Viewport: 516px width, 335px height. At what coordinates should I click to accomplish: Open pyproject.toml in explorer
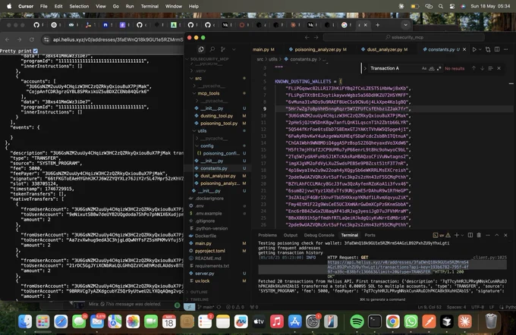pyautogui.click(x=210, y=251)
